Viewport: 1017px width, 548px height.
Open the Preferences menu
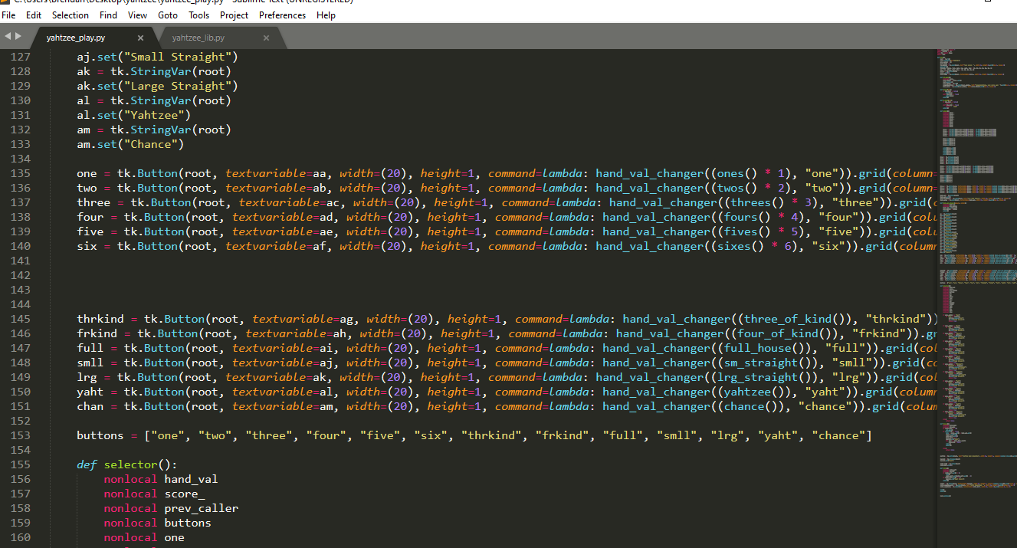click(x=283, y=15)
